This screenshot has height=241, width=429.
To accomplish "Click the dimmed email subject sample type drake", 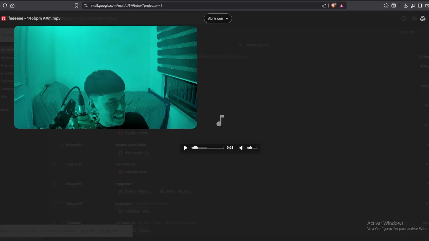I will (131, 145).
